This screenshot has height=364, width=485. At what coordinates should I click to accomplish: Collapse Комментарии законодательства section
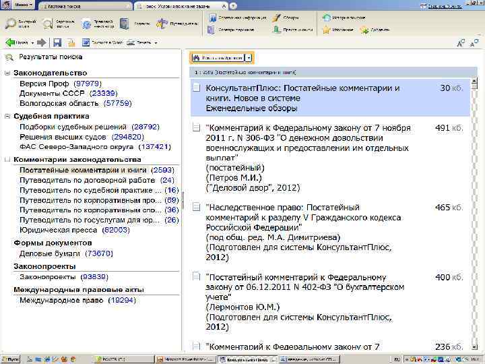pyautogui.click(x=7, y=160)
